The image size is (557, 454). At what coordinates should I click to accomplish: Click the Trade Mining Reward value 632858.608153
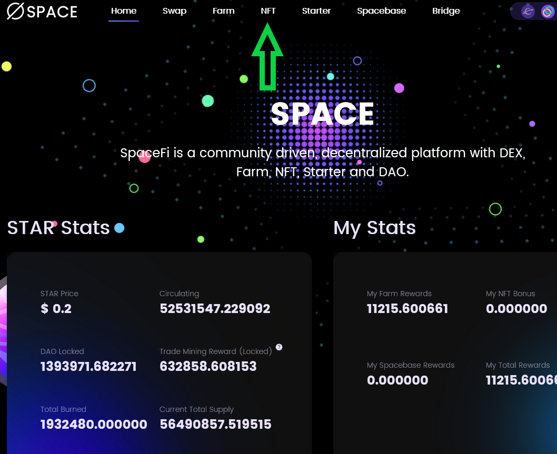point(208,366)
